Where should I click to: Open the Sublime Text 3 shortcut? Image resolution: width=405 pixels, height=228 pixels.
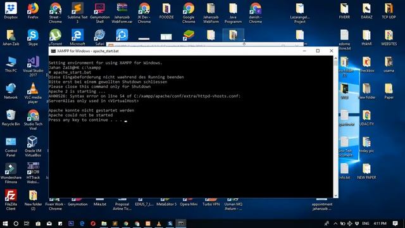(77, 13)
